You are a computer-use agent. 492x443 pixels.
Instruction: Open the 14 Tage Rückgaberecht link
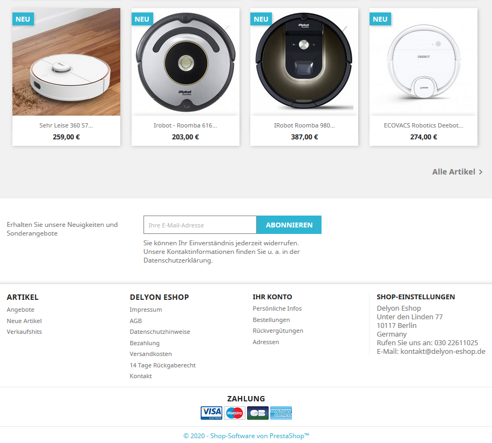click(162, 365)
